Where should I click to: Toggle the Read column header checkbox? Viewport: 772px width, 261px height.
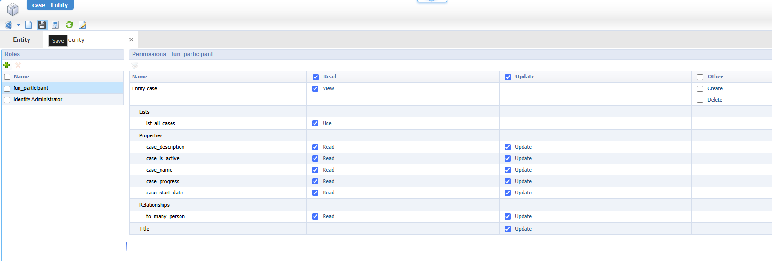(x=315, y=77)
